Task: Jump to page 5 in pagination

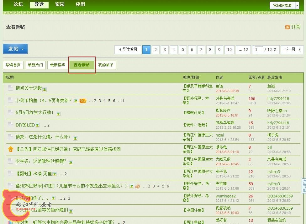Action: 183,49
